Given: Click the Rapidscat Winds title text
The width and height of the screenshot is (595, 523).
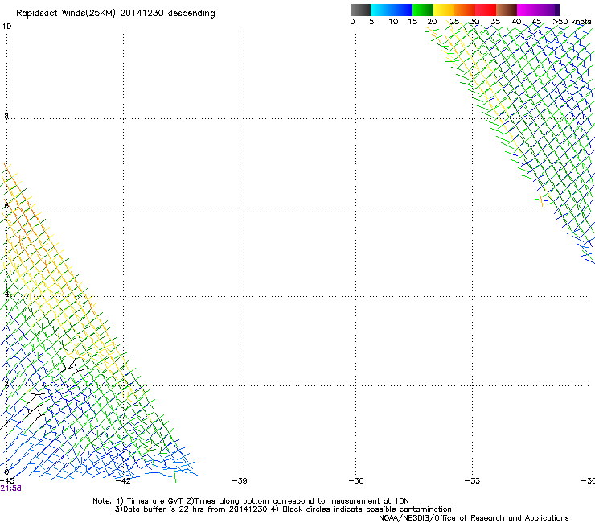Looking at the screenshot, I should [x=115, y=13].
